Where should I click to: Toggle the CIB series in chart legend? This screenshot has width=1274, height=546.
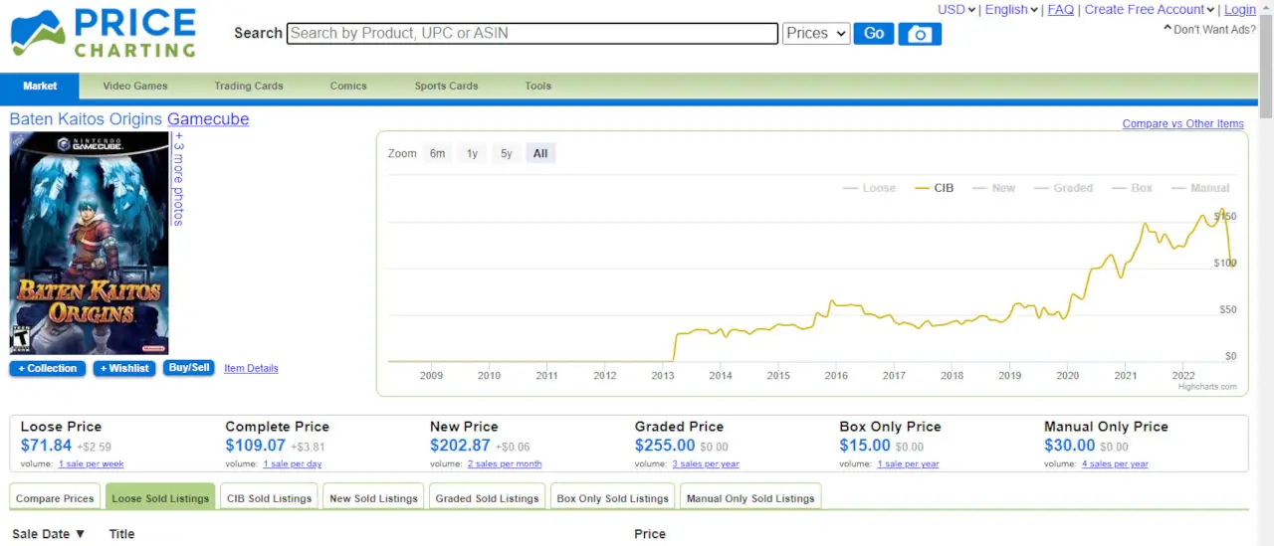pos(935,188)
